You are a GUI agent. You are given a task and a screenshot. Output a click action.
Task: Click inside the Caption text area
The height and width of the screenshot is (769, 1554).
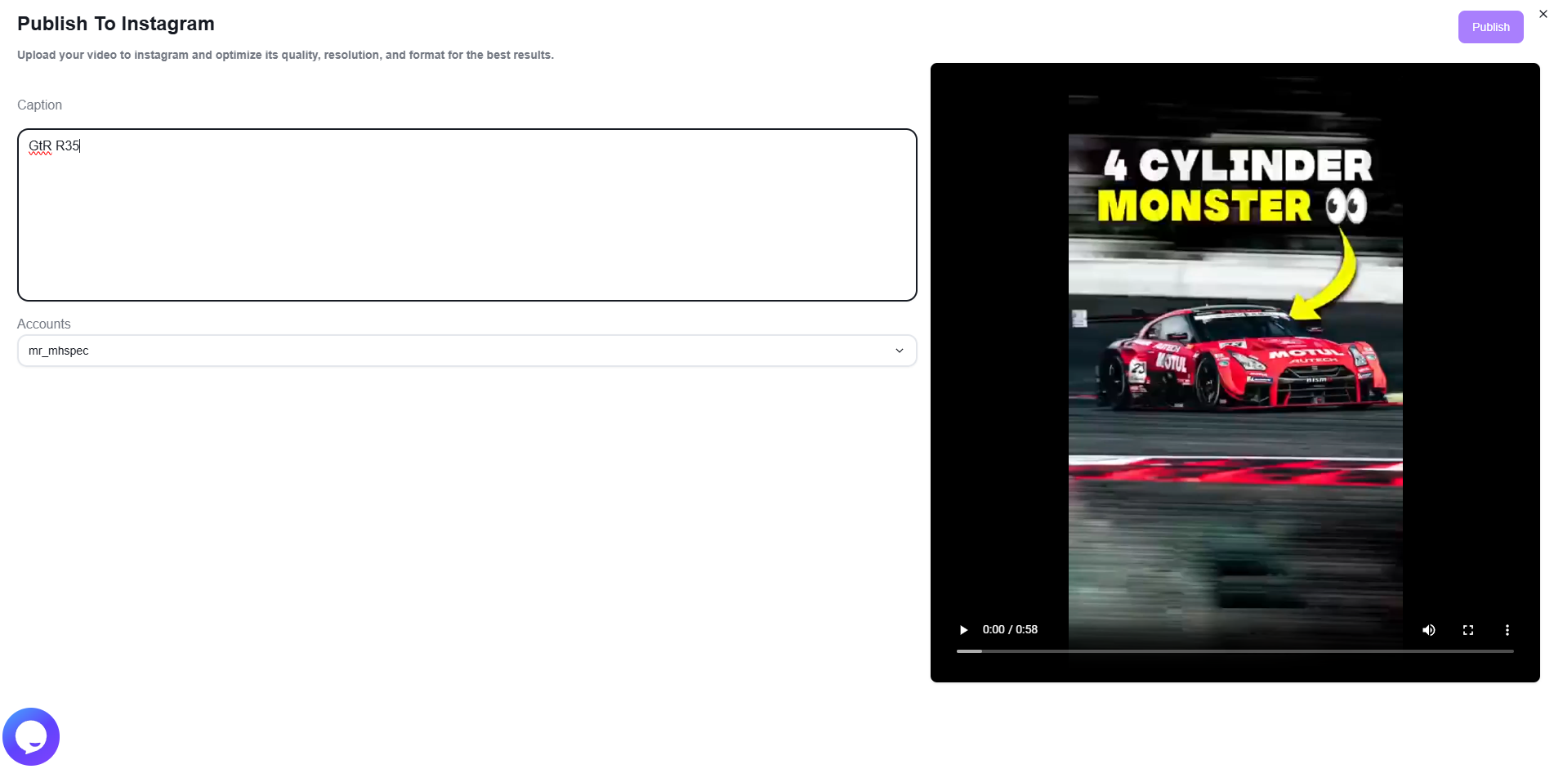pyautogui.click(x=467, y=215)
